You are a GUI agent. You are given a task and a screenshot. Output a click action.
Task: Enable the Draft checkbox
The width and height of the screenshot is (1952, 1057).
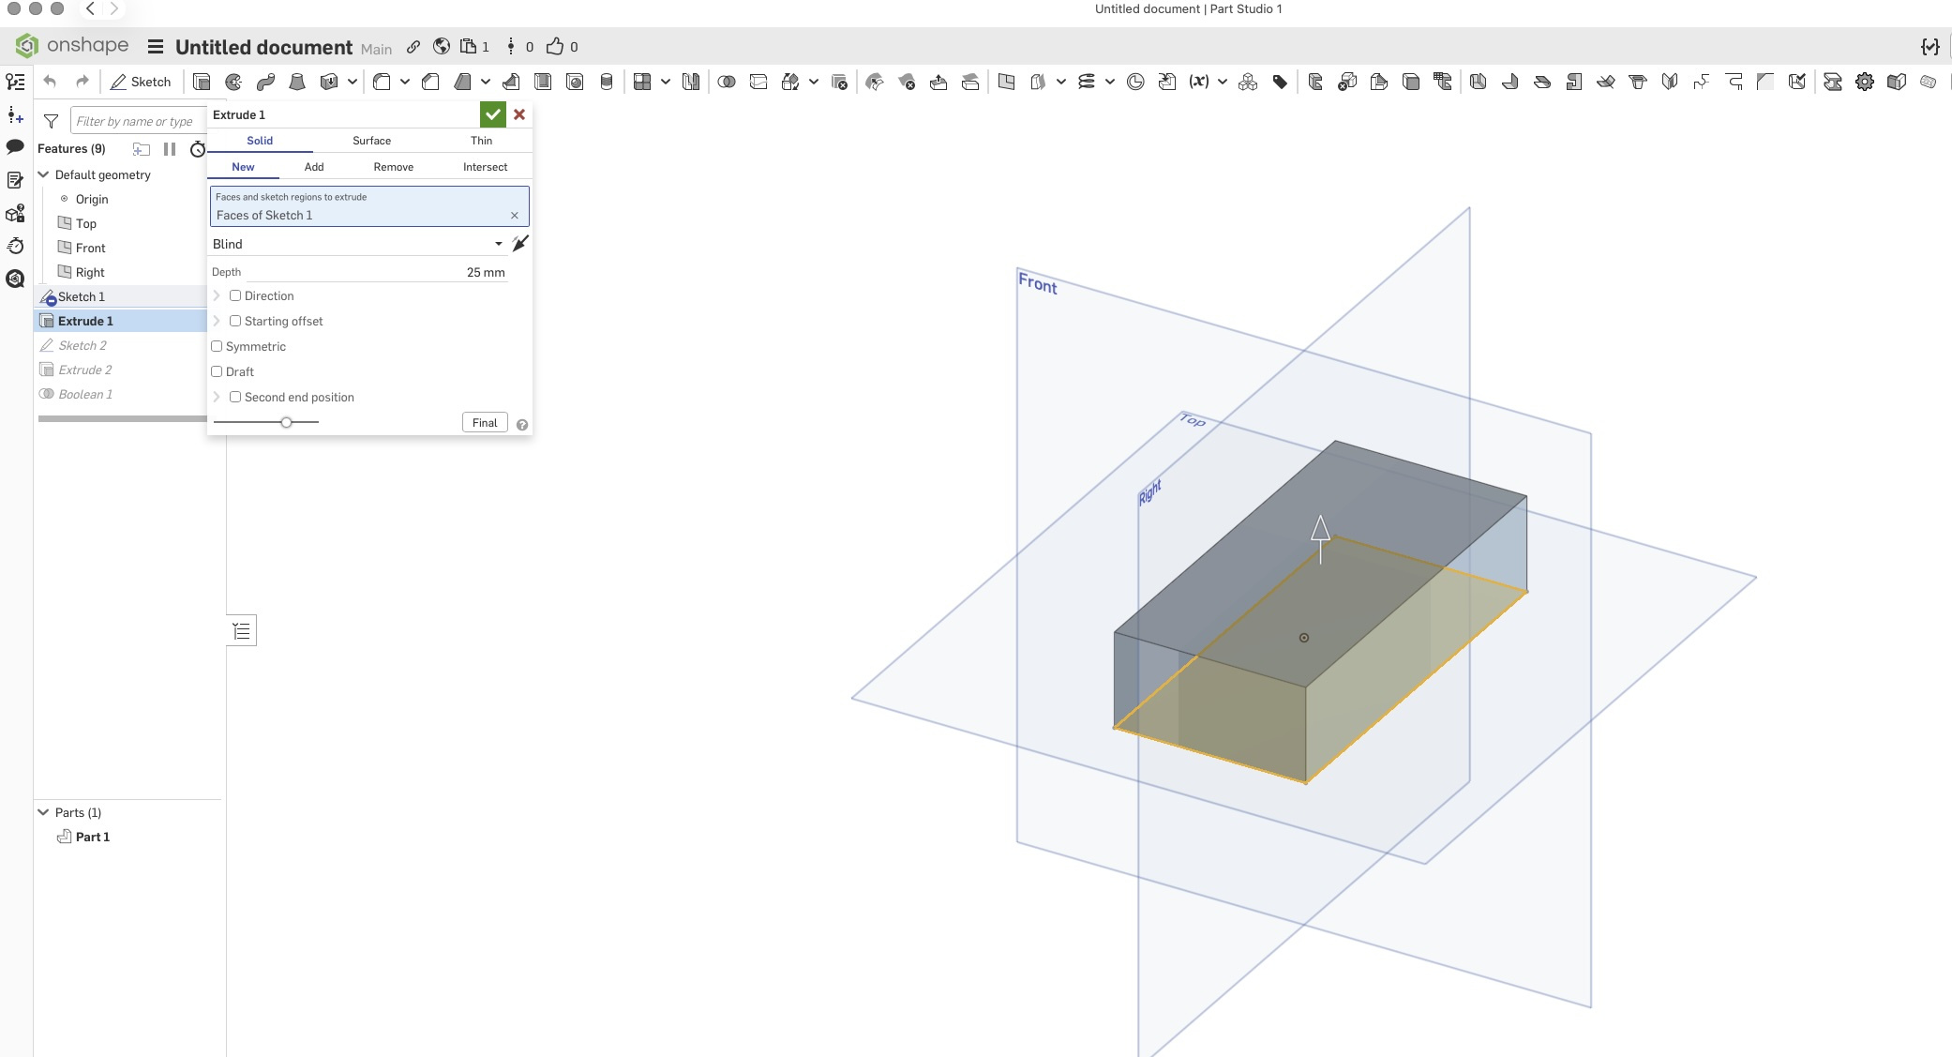point(218,371)
